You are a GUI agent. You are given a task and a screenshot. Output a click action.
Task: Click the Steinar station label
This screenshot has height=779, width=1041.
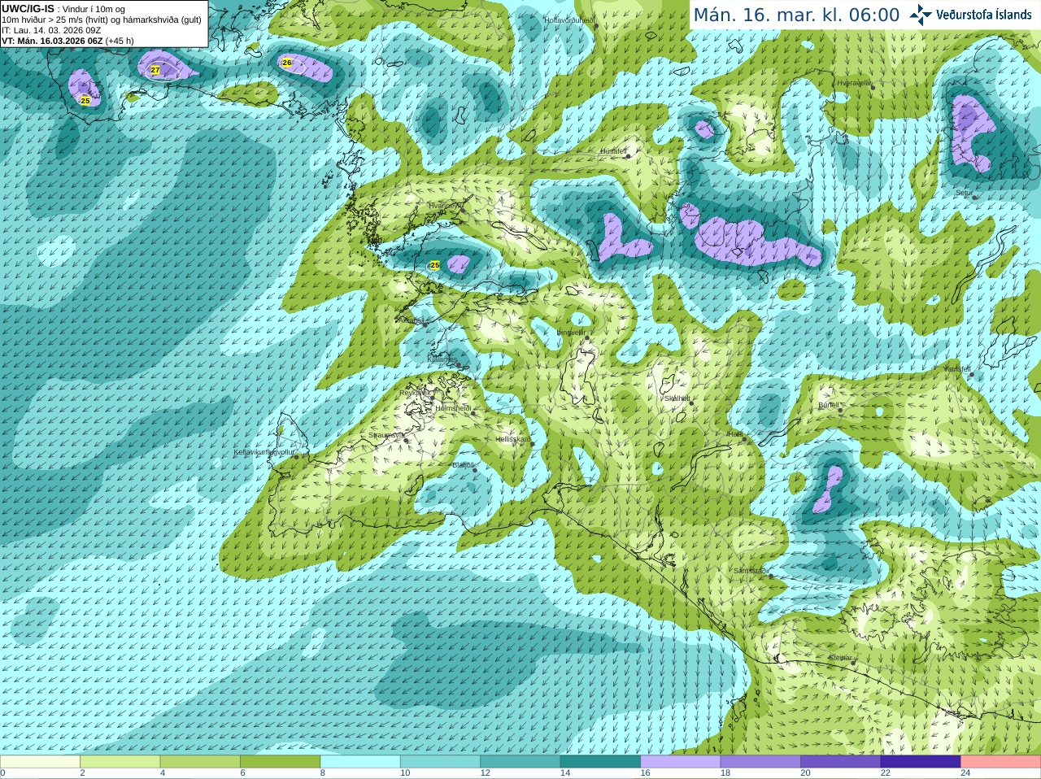click(x=840, y=658)
